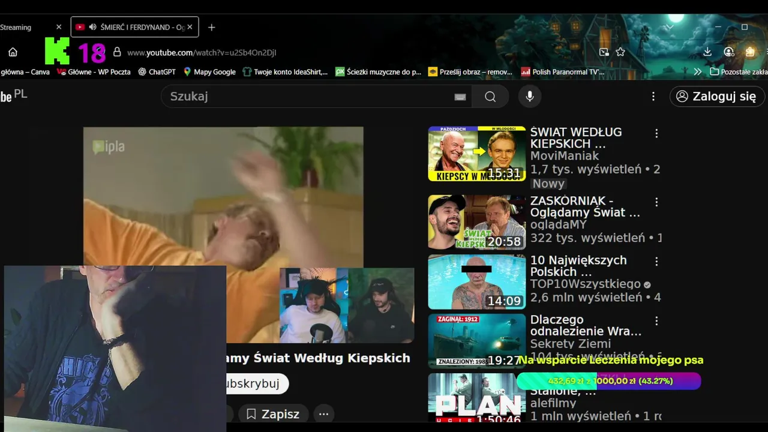Viewport: 768px width, 432px height.
Task: Open the Mapy Google bookmark
Action: point(209,72)
